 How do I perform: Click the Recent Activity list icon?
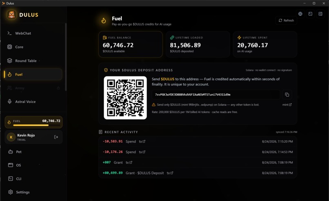tap(100, 132)
